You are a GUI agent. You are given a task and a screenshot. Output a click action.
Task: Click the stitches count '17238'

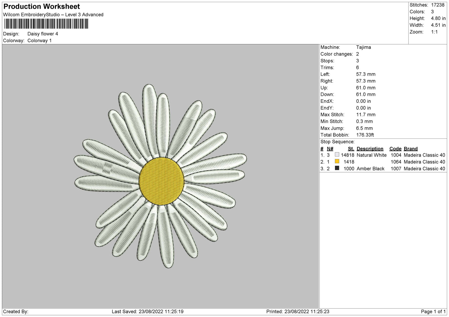pyautogui.click(x=438, y=5)
